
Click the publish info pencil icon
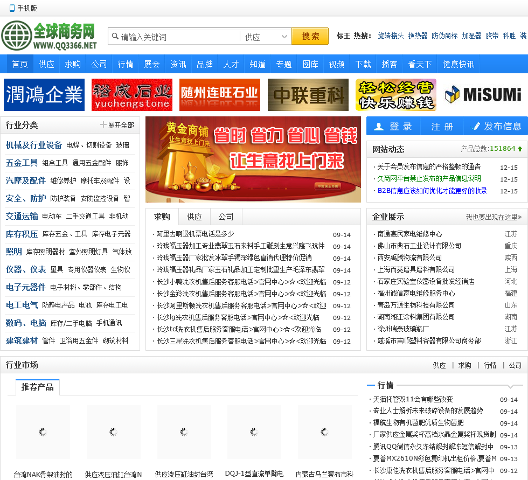pyautogui.click(x=476, y=126)
